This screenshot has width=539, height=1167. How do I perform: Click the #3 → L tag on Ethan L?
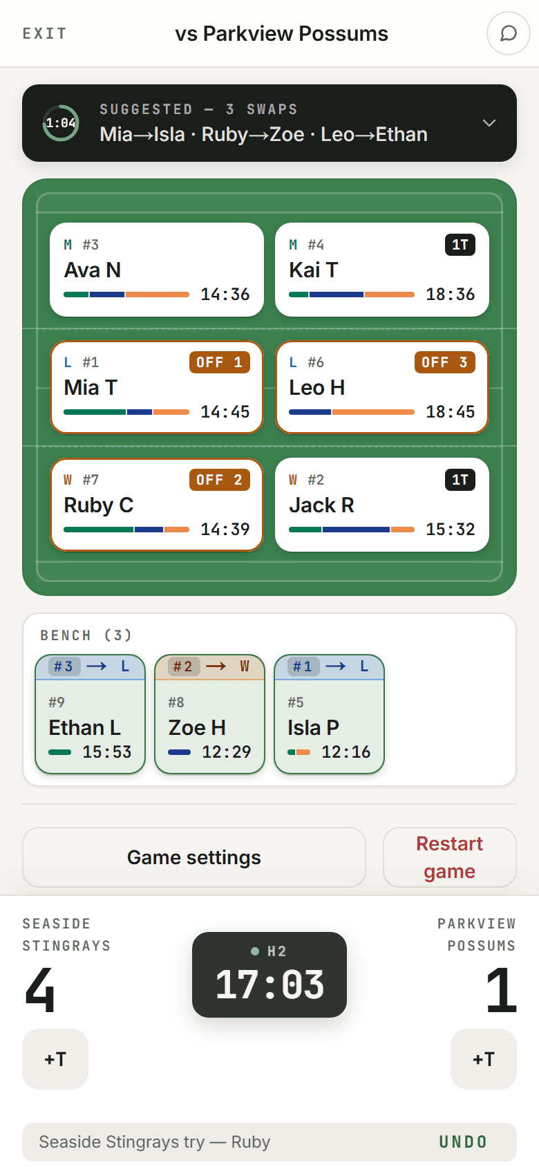point(91,666)
